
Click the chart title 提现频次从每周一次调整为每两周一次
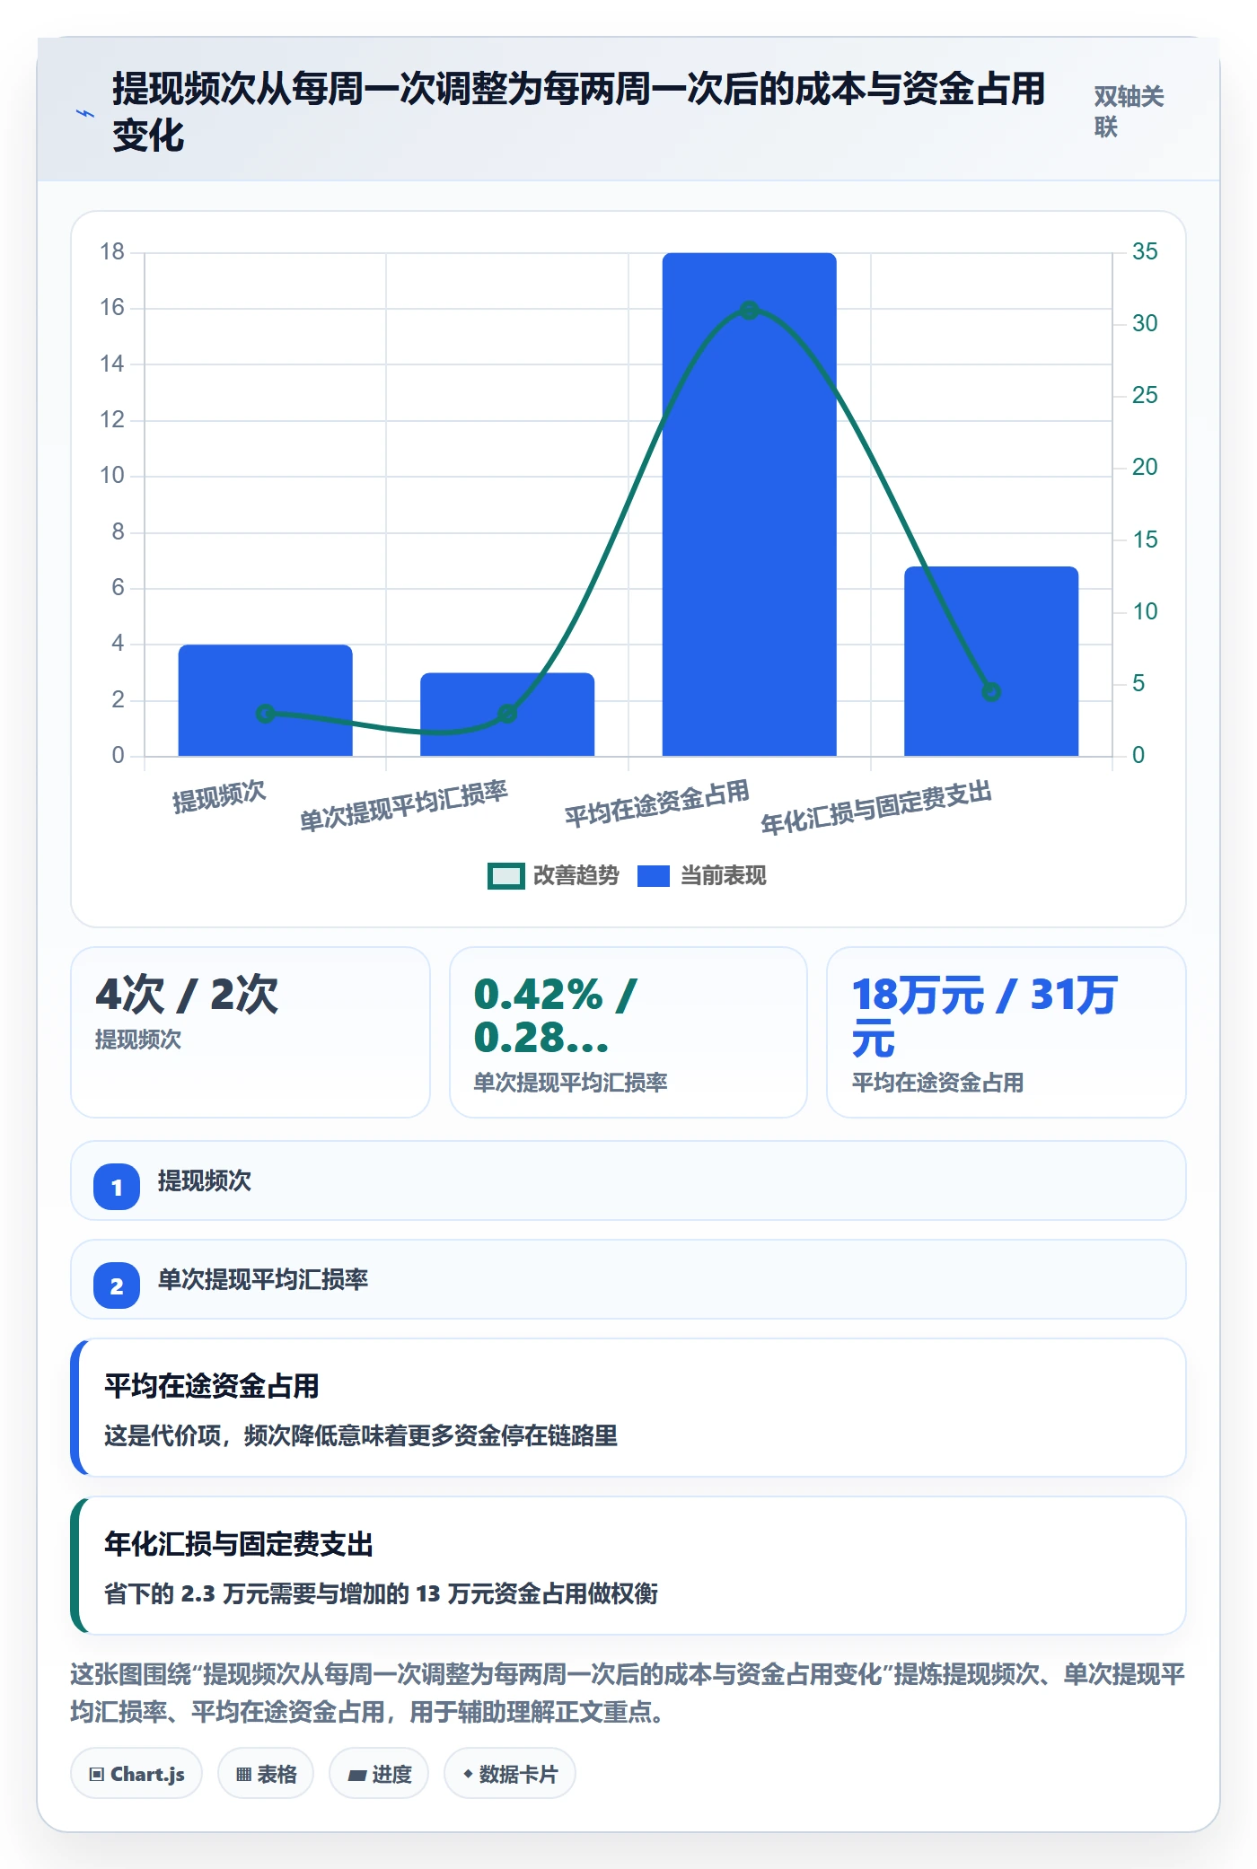coord(579,112)
